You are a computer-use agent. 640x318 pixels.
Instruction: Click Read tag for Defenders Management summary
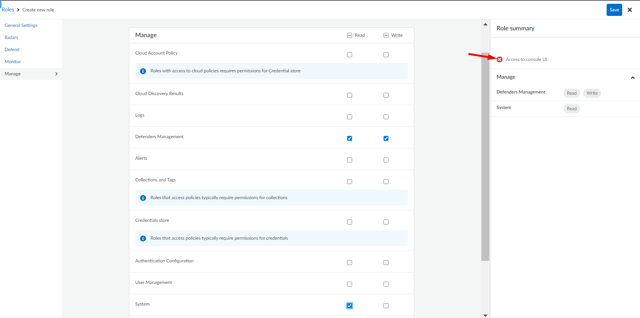(x=572, y=93)
